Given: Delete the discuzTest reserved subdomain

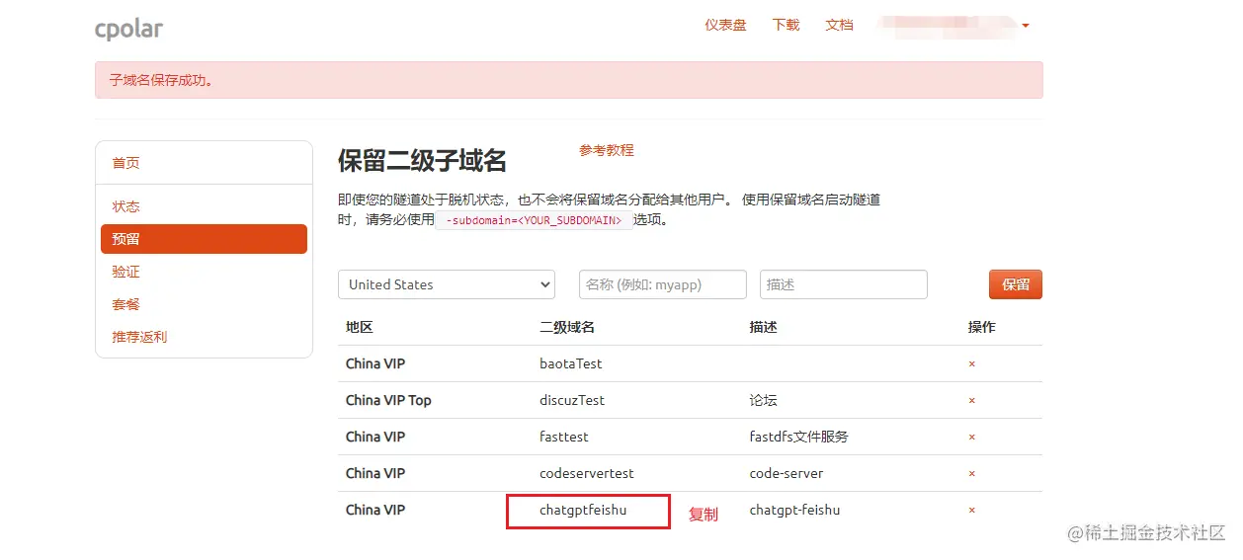Looking at the screenshot, I should [971, 401].
